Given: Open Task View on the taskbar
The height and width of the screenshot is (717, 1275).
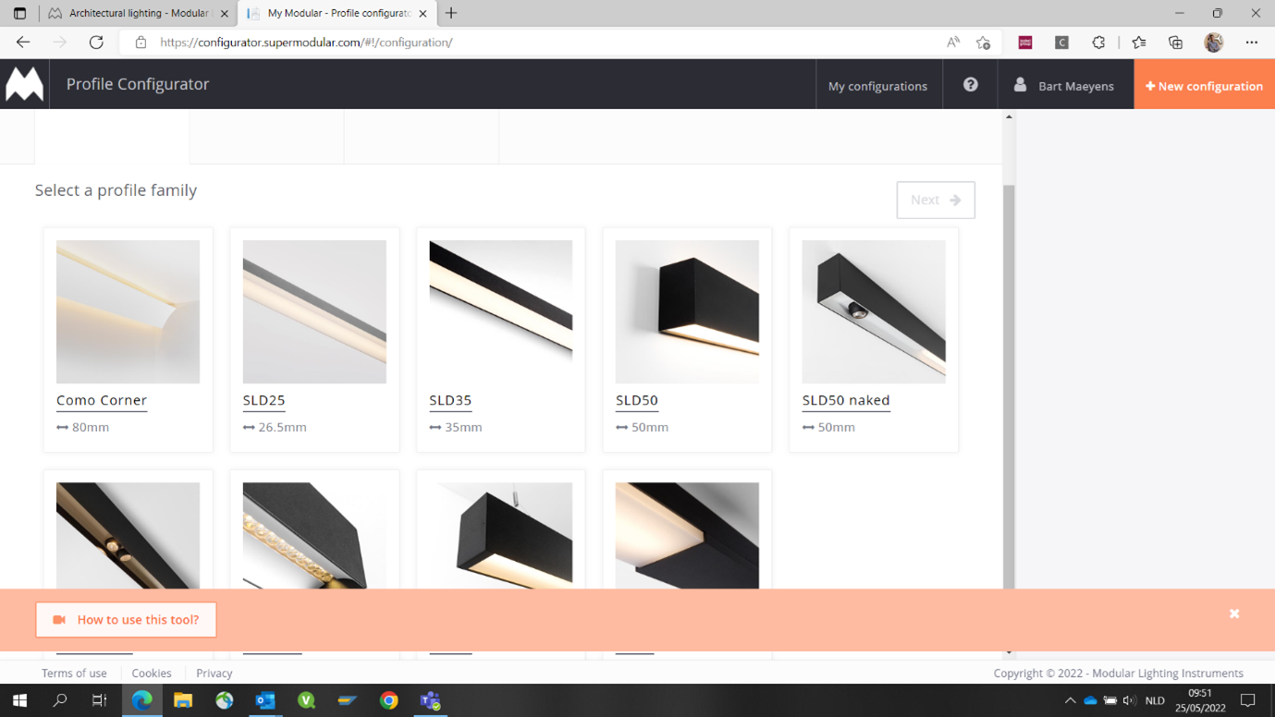Looking at the screenshot, I should [100, 700].
